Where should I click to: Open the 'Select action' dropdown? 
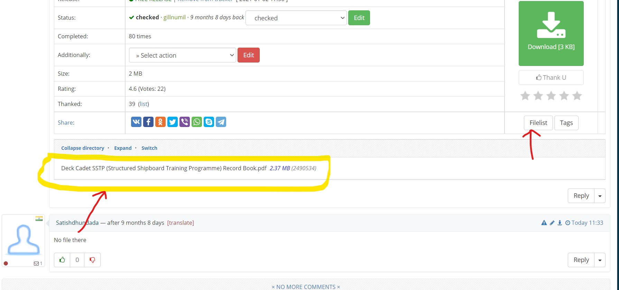click(x=183, y=55)
